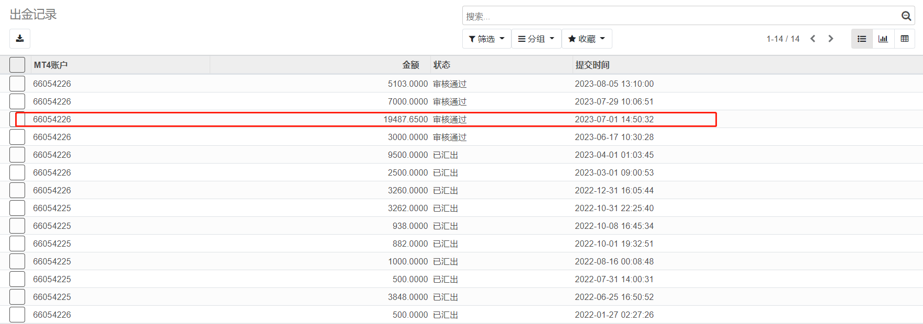
Task: Click timestamp 2022-10-01 19:32:51
Action: 614,244
